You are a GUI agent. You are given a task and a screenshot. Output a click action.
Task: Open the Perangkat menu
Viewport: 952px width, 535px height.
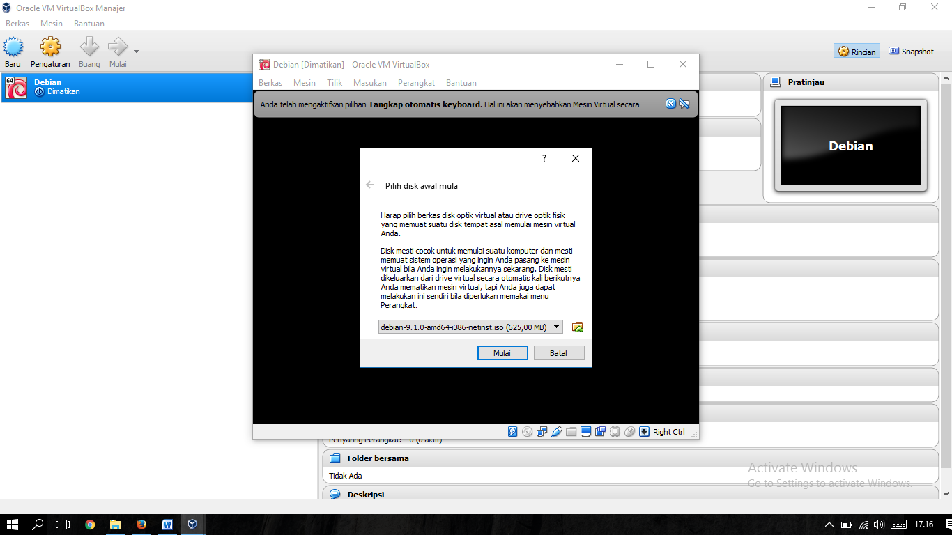[416, 82]
